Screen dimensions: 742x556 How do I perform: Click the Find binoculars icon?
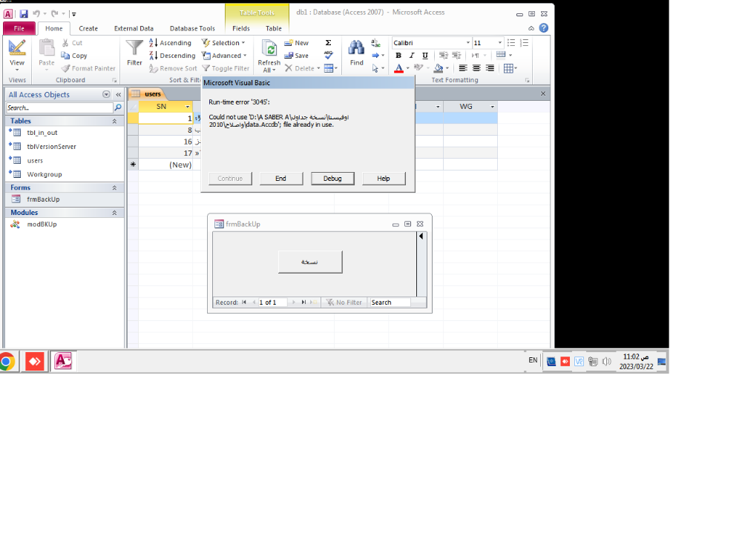click(x=356, y=47)
